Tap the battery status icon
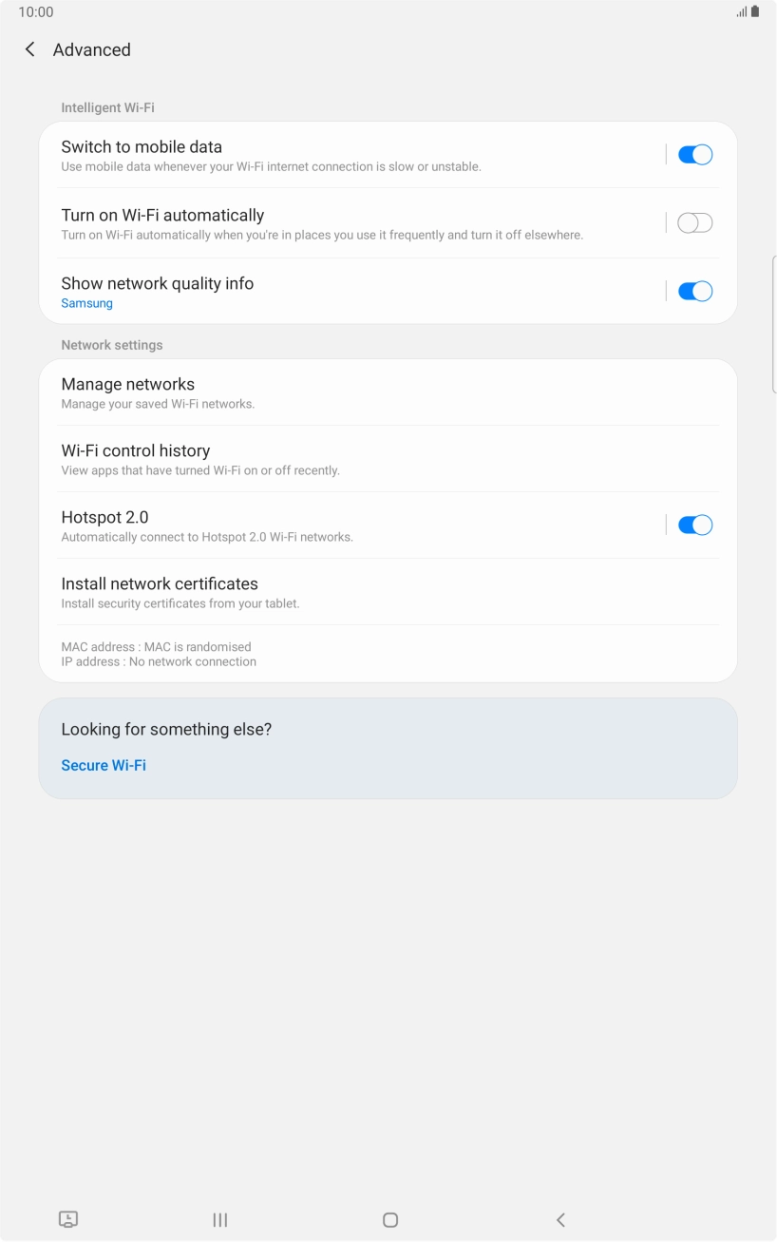 [755, 12]
